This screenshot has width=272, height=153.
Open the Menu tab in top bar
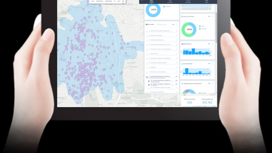(206, 1)
